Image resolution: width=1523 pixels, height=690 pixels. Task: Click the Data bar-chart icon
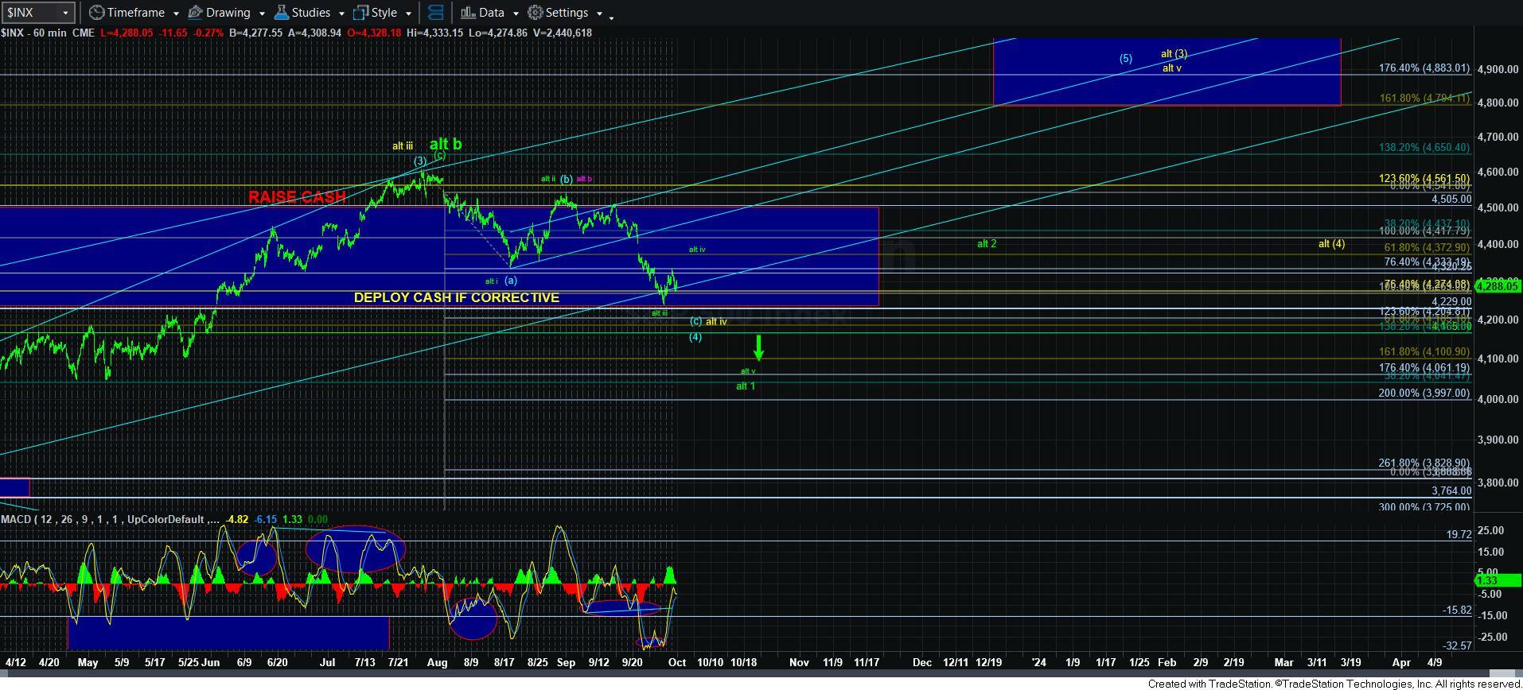[x=467, y=13]
